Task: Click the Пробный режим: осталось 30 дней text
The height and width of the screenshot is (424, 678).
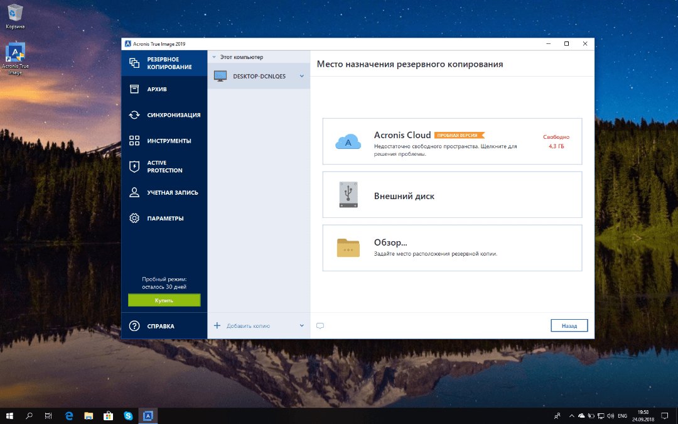Action: tap(164, 283)
